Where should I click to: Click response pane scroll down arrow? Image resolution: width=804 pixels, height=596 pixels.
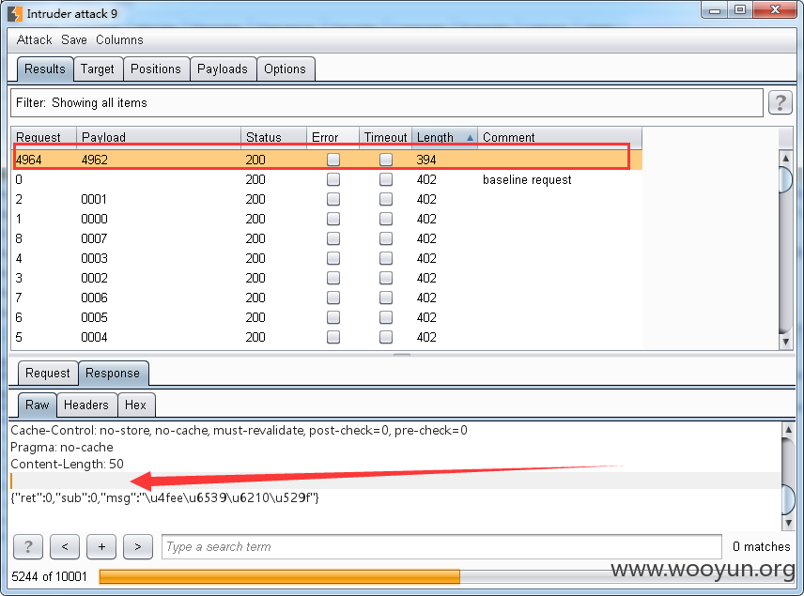[788, 523]
